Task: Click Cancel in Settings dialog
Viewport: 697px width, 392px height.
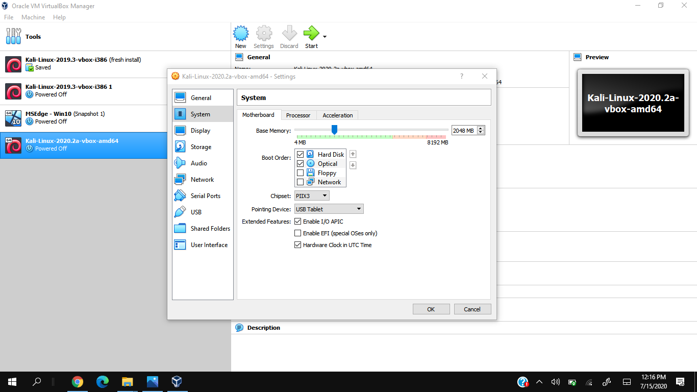Action: coord(472,309)
